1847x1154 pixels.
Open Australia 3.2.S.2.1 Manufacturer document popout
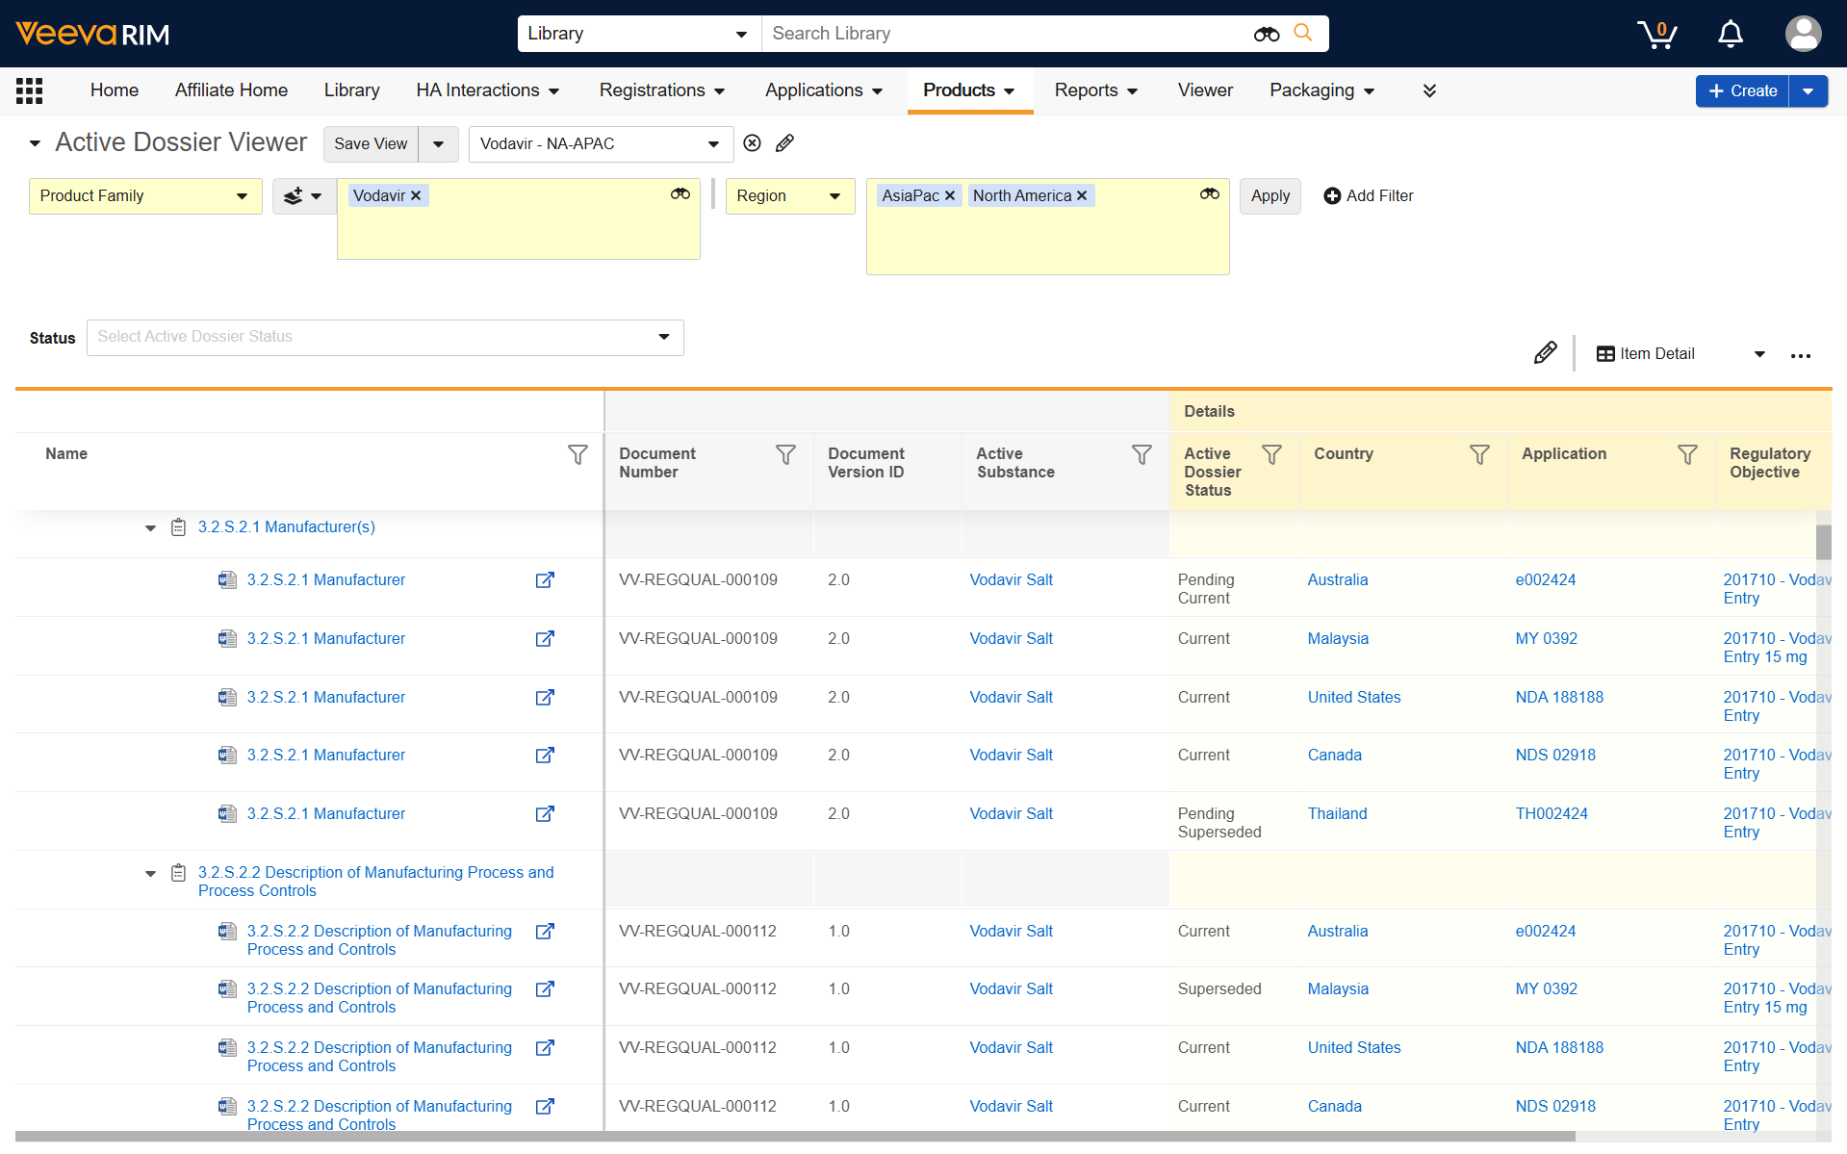pos(545,580)
